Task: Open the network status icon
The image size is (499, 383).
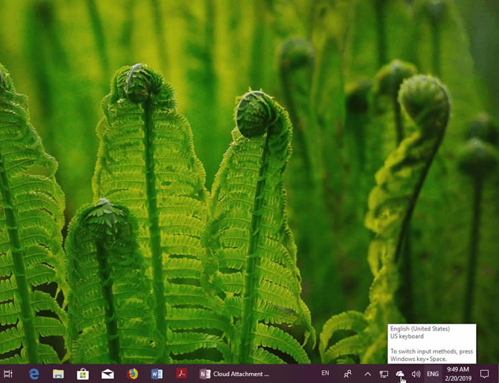Action: [384, 374]
